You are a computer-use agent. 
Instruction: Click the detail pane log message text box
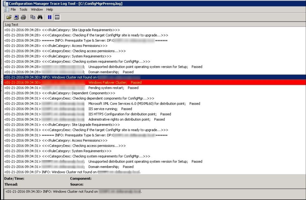tap(155, 194)
